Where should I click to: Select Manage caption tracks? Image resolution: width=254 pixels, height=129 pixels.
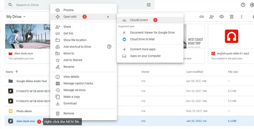click(83, 83)
